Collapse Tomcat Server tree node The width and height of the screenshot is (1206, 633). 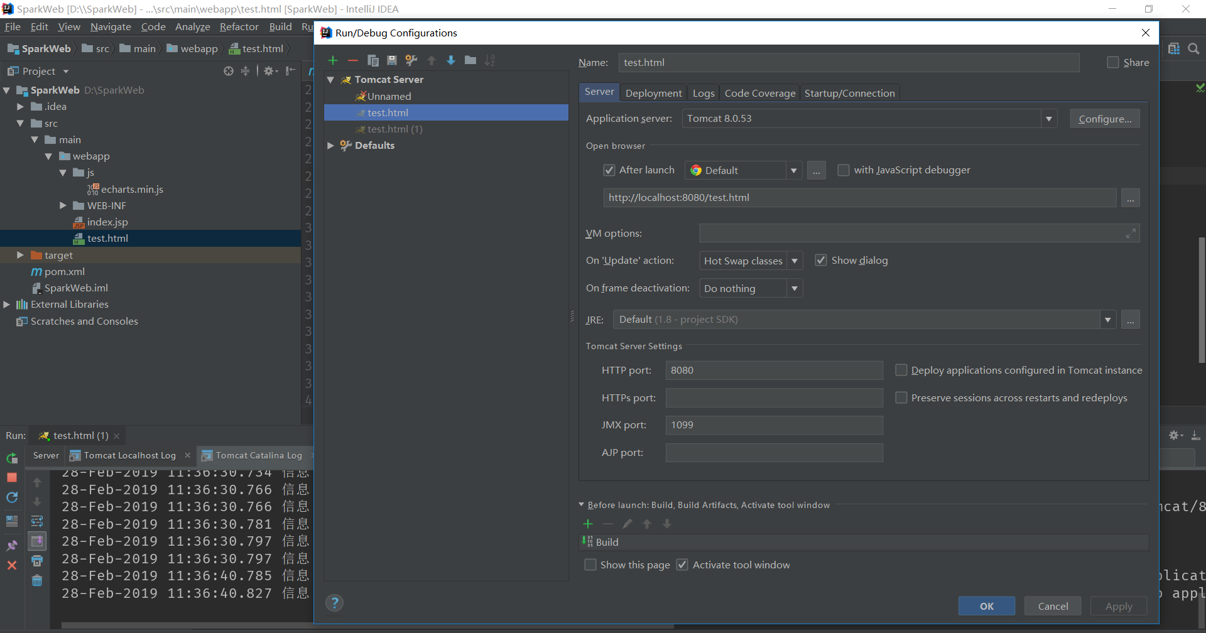[x=330, y=80]
